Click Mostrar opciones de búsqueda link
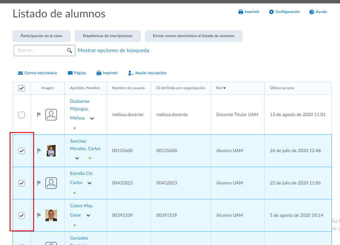The height and width of the screenshot is (245, 340). tap(113, 50)
